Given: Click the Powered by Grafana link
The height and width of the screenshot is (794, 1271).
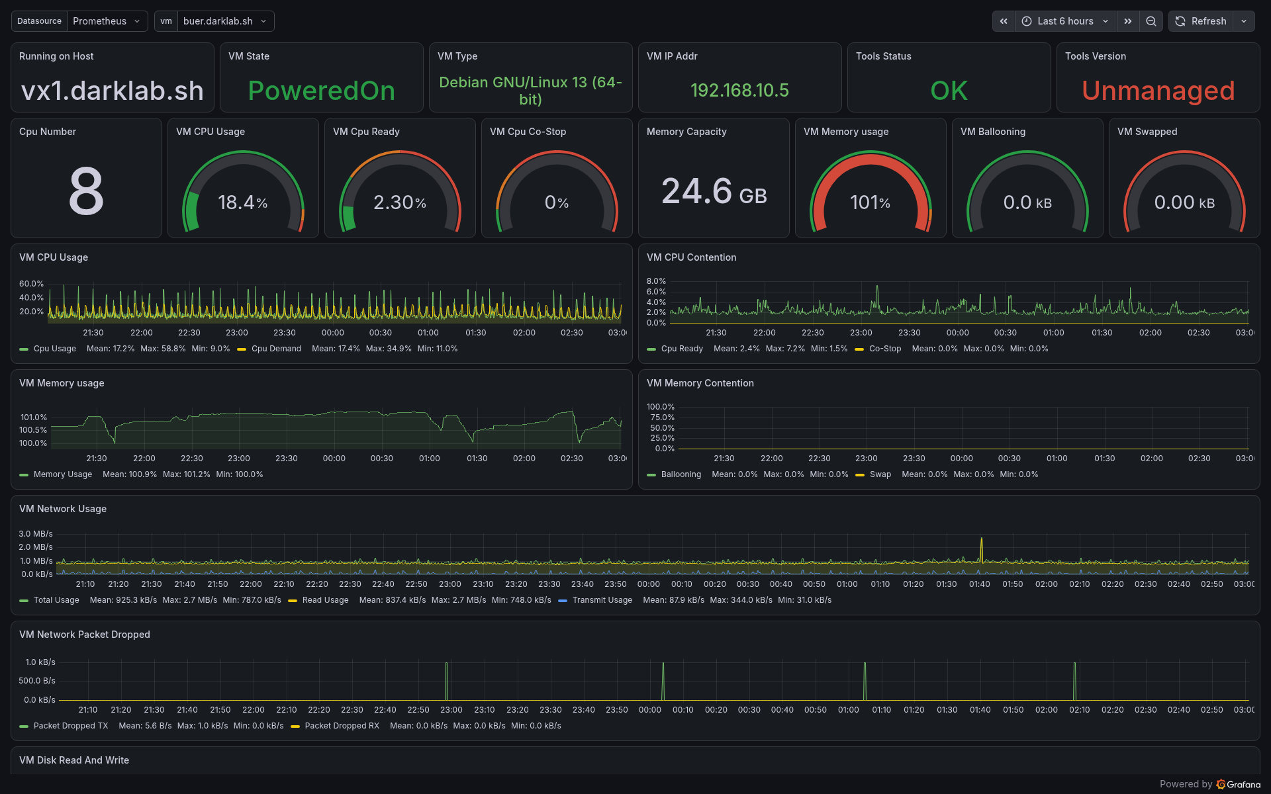Looking at the screenshot, I should tap(1210, 784).
